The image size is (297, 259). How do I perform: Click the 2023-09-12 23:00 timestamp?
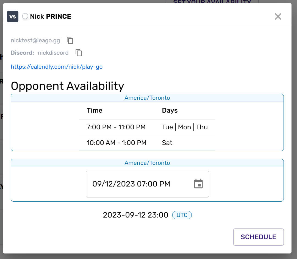point(135,215)
